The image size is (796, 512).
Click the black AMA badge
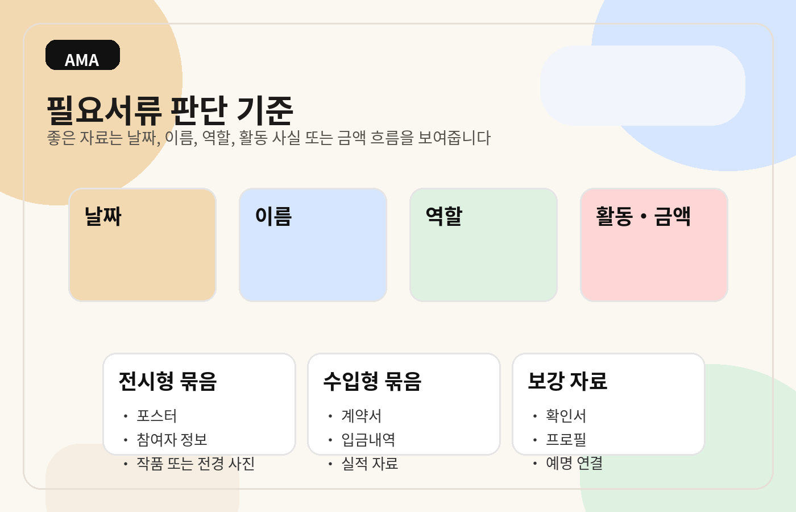(x=82, y=55)
